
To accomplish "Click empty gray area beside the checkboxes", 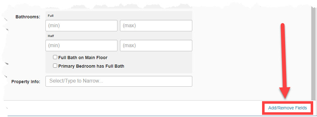I will pyautogui.click(x=158, y=62).
